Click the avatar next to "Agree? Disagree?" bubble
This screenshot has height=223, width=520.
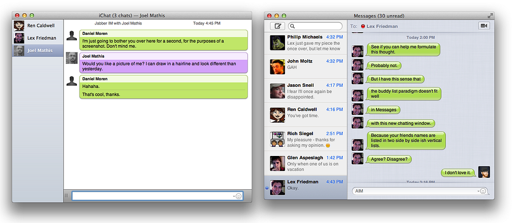(358, 159)
